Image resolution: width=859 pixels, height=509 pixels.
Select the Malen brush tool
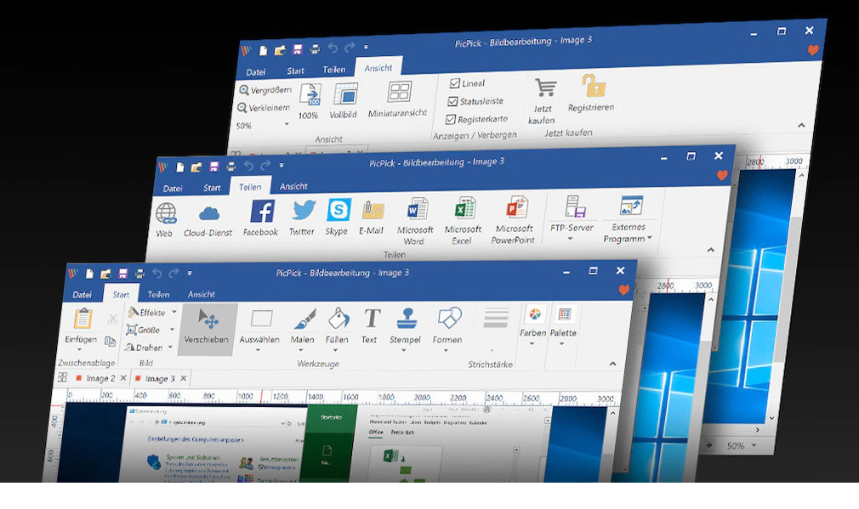303,325
